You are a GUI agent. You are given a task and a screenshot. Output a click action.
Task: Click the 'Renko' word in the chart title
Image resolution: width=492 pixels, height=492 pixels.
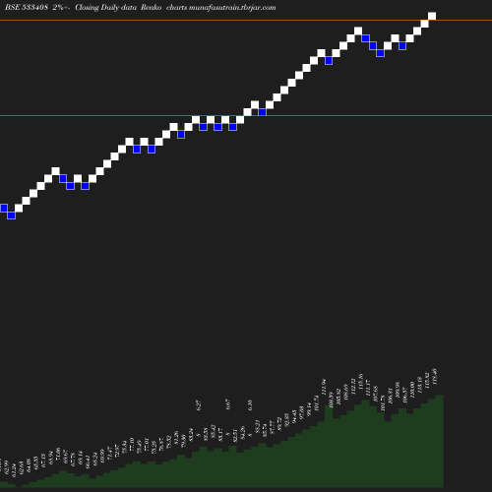coord(151,8)
